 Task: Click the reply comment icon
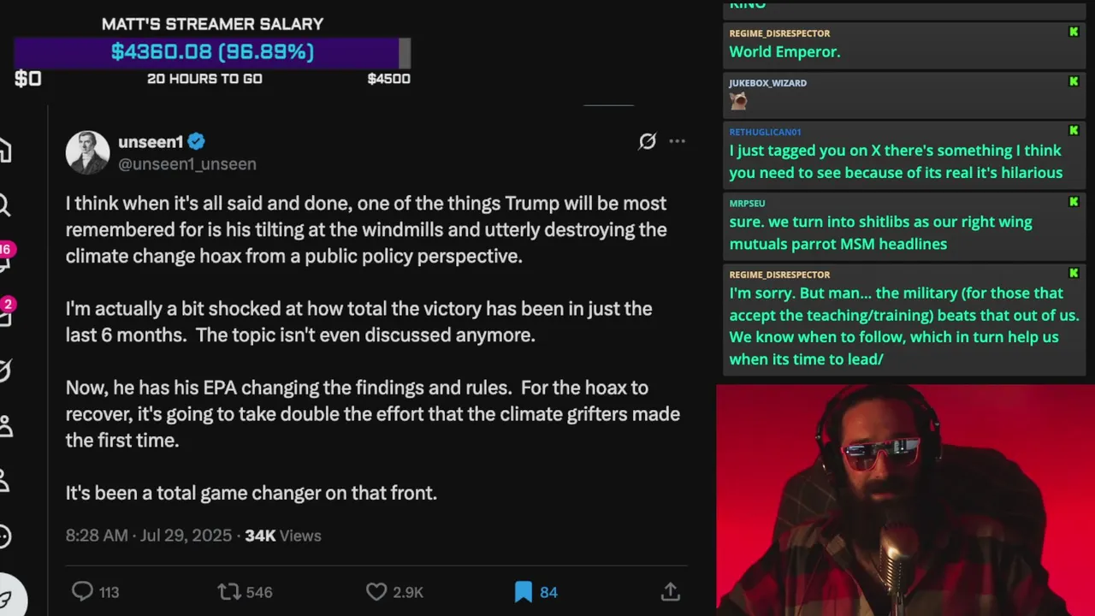82,591
